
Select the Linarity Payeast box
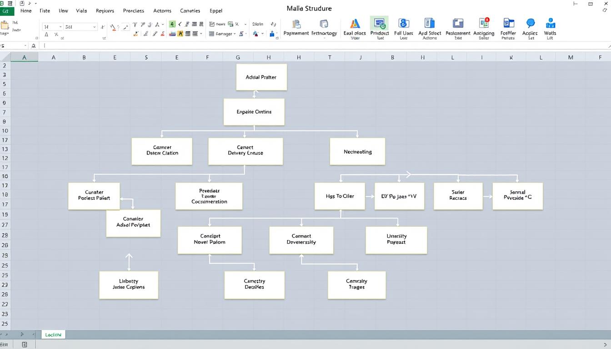396,240
